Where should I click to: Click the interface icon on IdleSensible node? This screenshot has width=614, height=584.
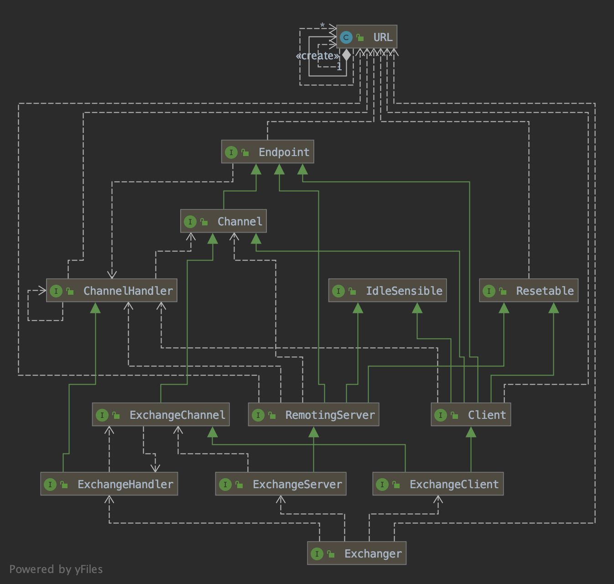[338, 291]
